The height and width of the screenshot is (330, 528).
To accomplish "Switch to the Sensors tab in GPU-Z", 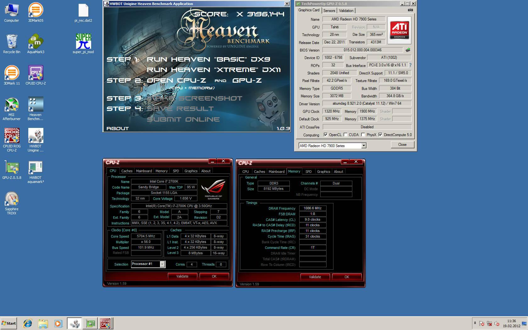I will [x=329, y=11].
